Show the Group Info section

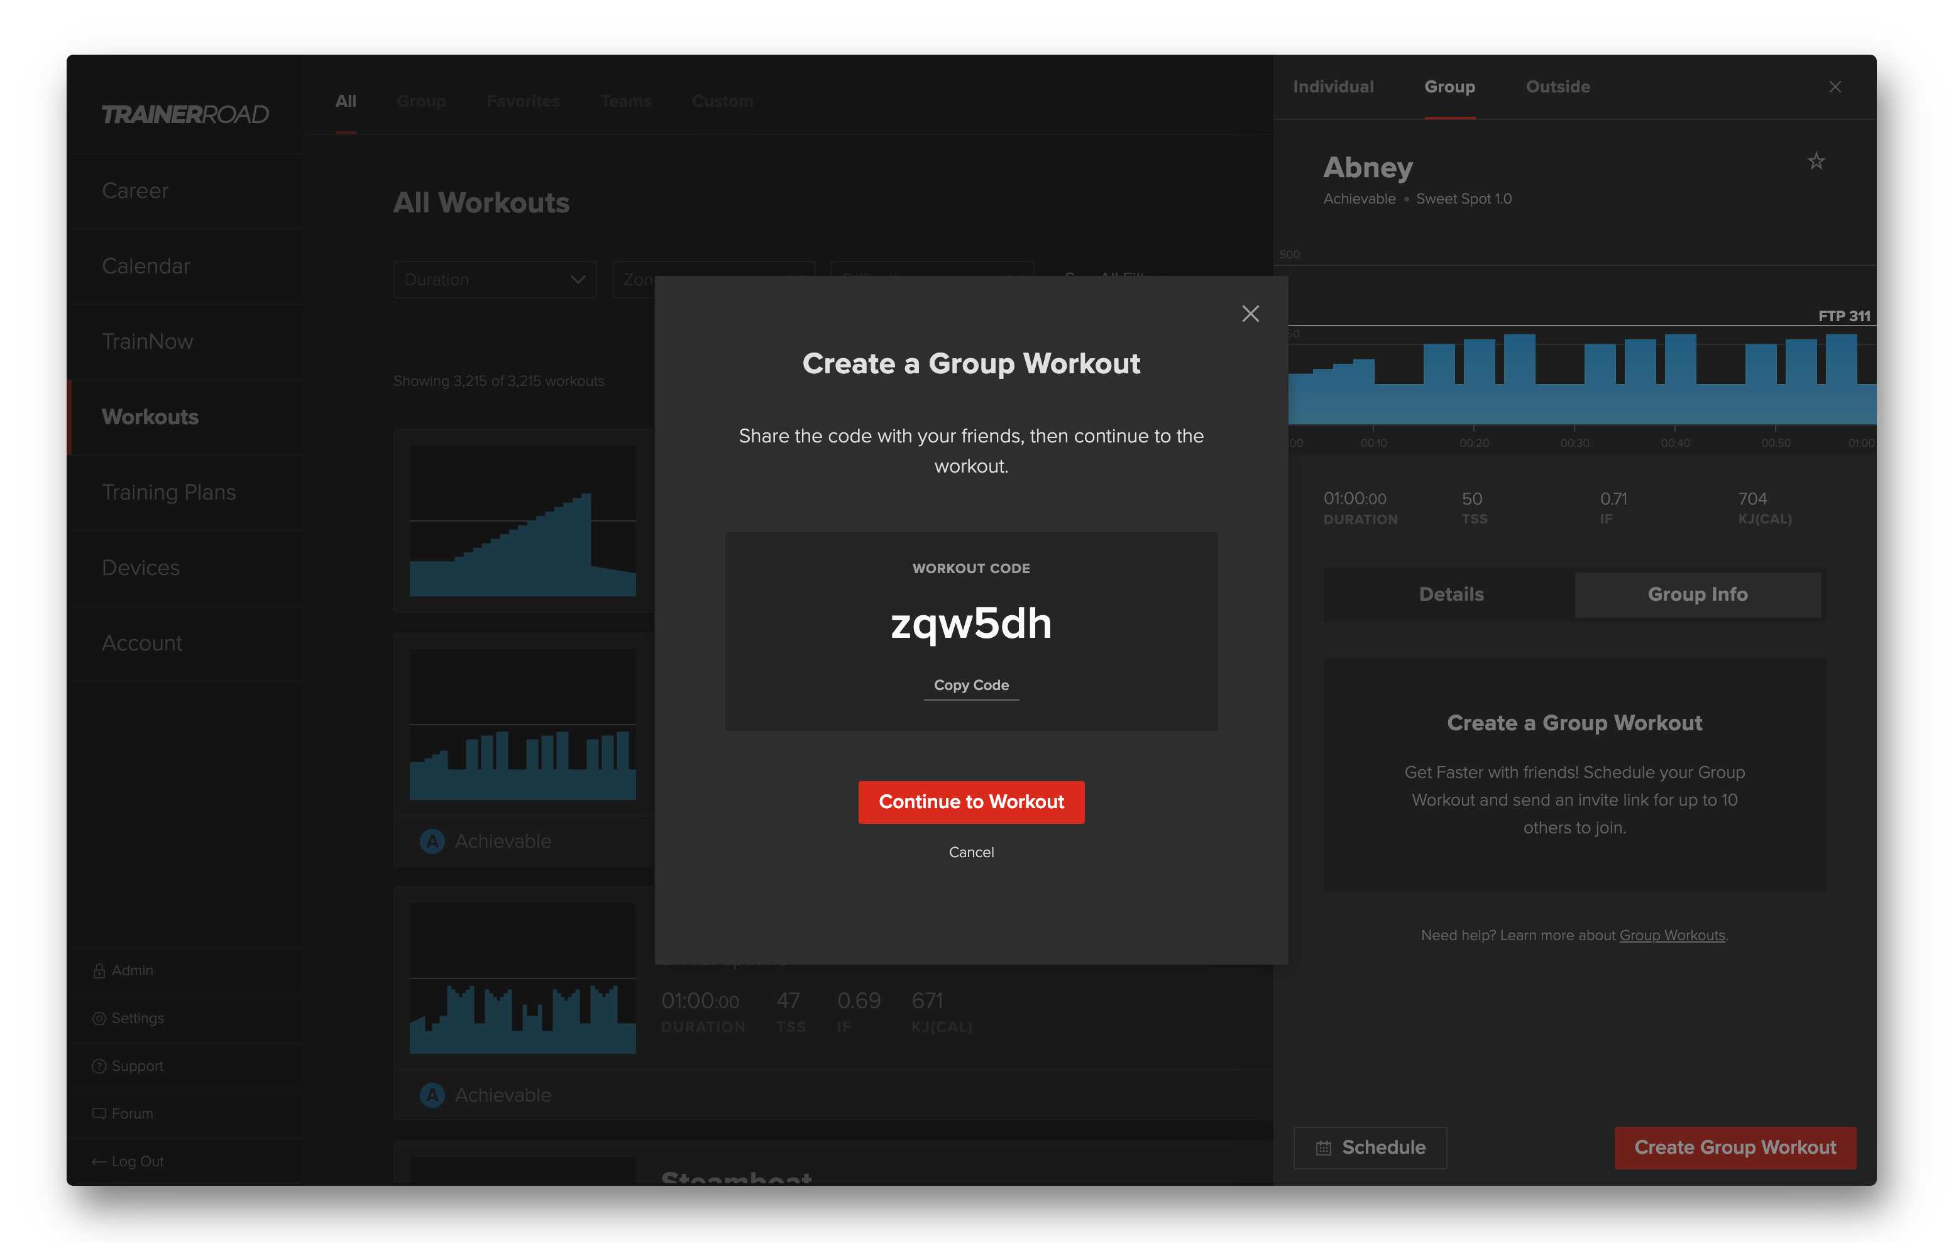(x=1696, y=594)
